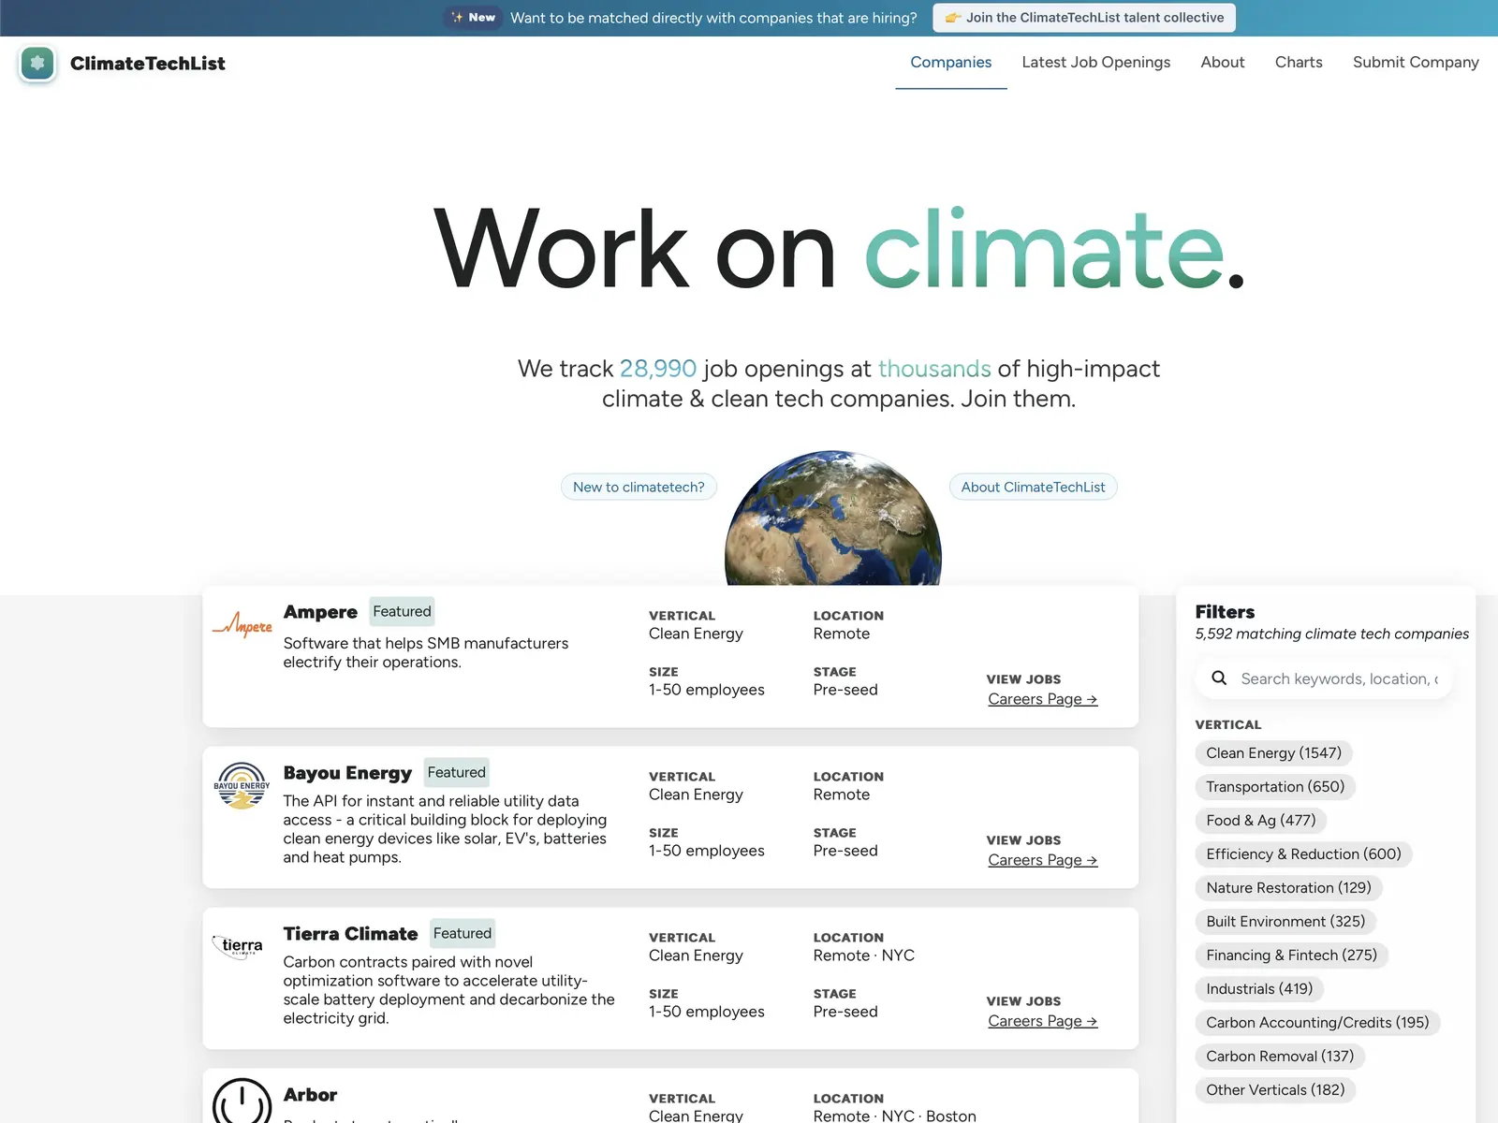1498x1123 pixels.
Task: Click the New badge in banner
Action: pos(473,18)
